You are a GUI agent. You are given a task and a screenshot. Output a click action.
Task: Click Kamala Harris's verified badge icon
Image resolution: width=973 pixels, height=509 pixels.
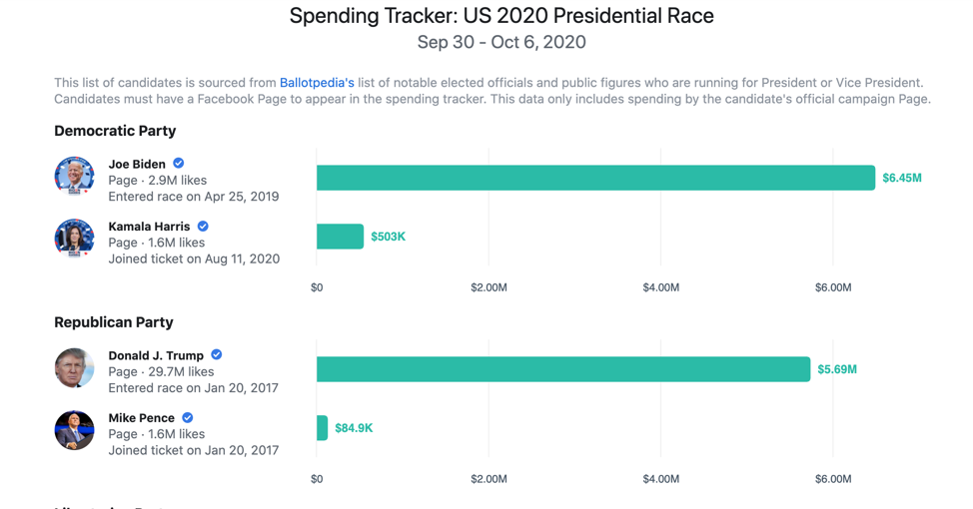[x=203, y=227]
